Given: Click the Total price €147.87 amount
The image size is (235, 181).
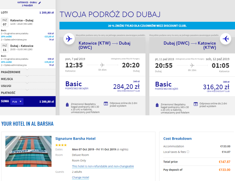Looking at the screenshot, I should [x=225, y=162].
